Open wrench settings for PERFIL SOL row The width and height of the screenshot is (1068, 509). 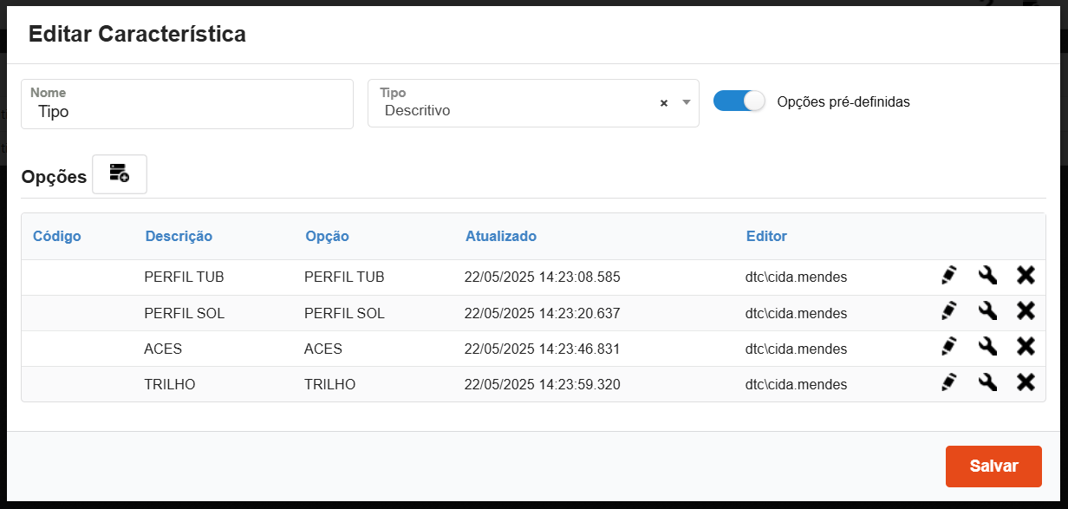point(987,311)
